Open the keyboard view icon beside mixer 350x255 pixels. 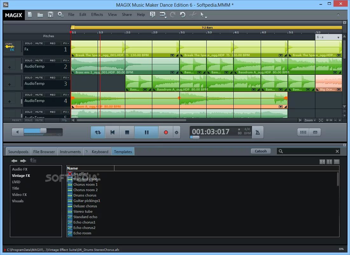point(315,132)
